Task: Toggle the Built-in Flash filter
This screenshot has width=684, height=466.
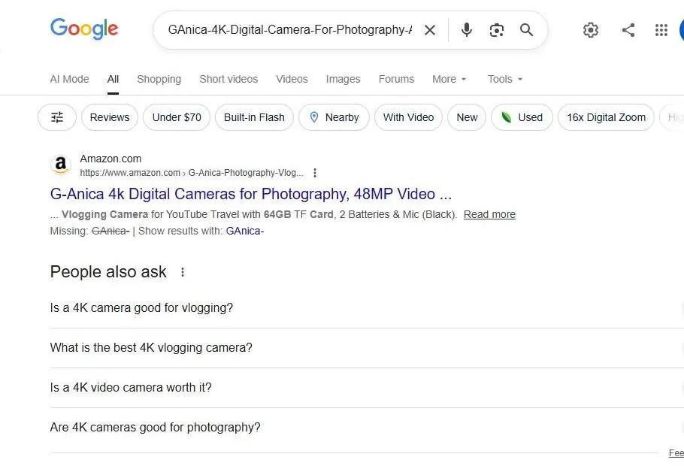Action: coord(254,117)
